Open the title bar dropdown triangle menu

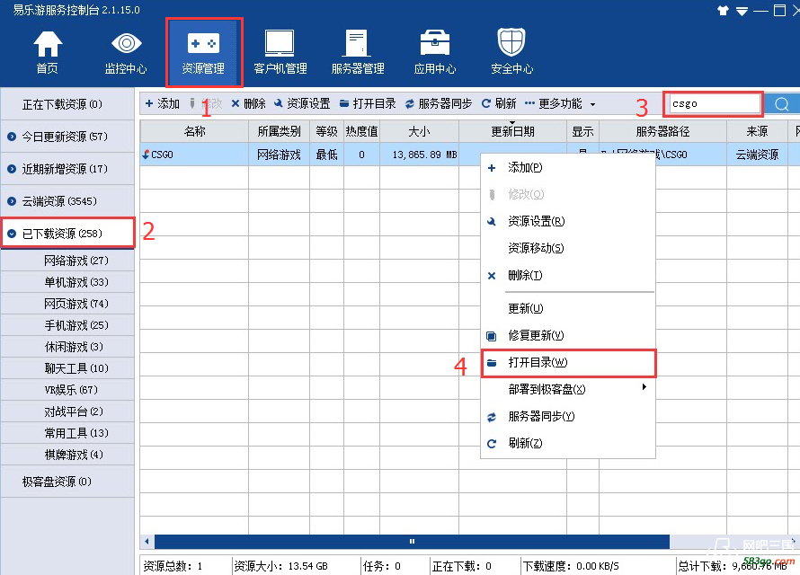tap(742, 11)
